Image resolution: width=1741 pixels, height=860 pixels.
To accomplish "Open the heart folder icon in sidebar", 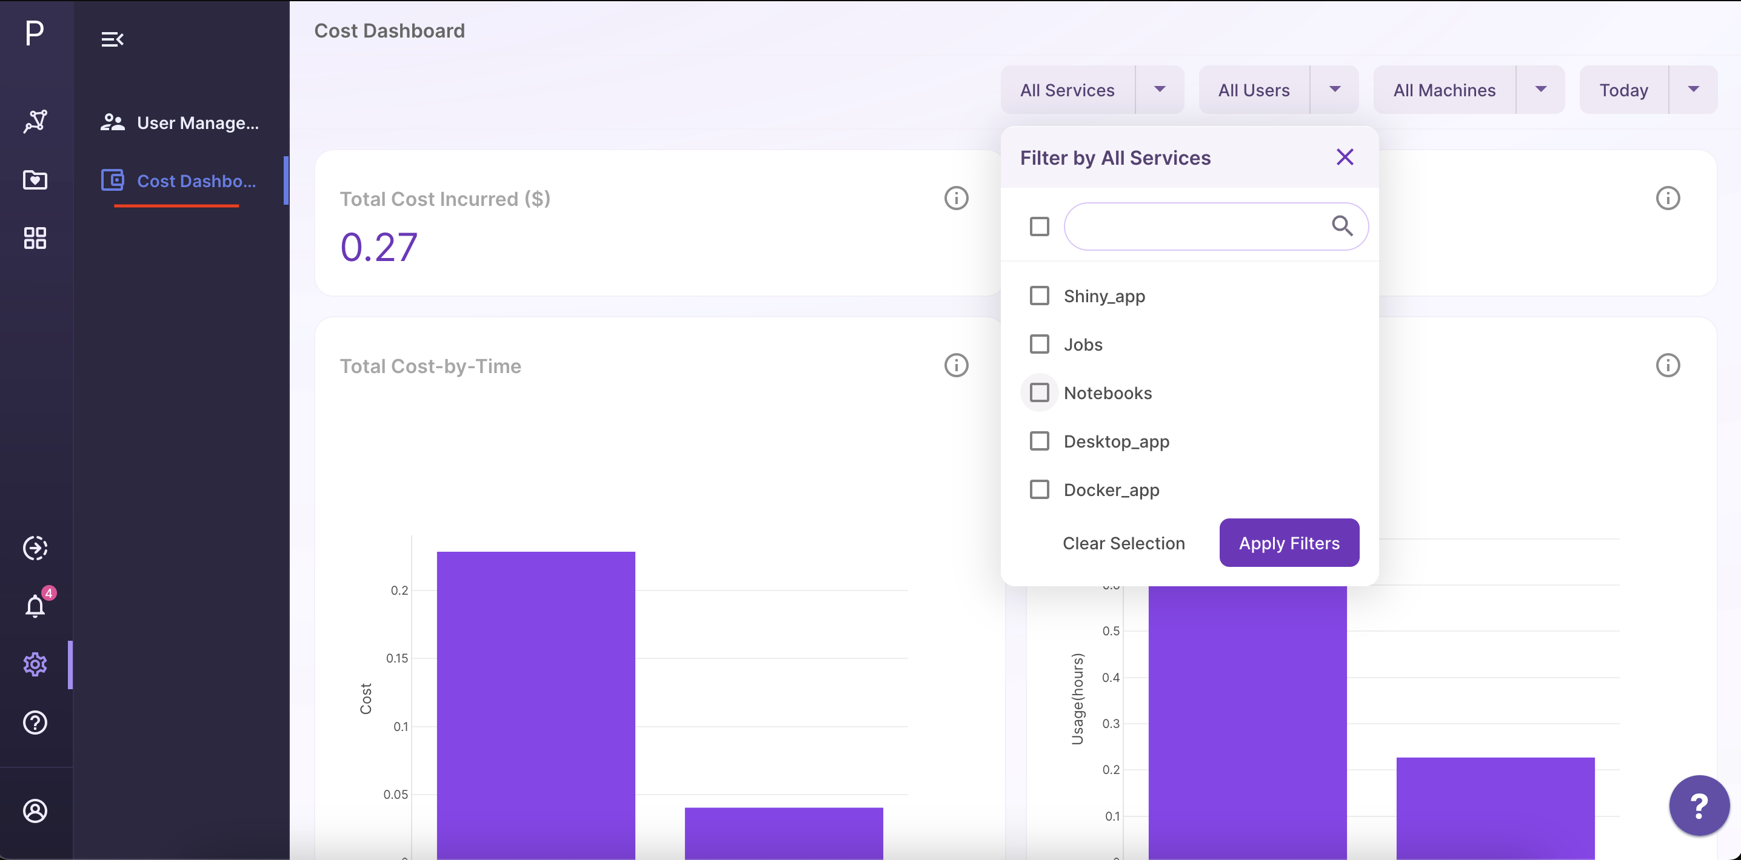I will (x=35, y=179).
